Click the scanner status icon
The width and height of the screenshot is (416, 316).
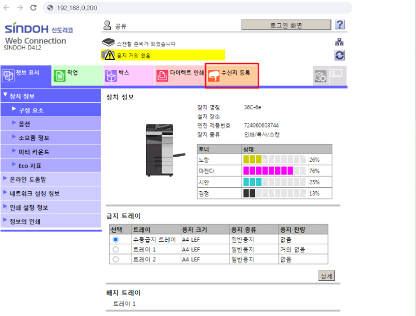pyautogui.click(x=108, y=42)
